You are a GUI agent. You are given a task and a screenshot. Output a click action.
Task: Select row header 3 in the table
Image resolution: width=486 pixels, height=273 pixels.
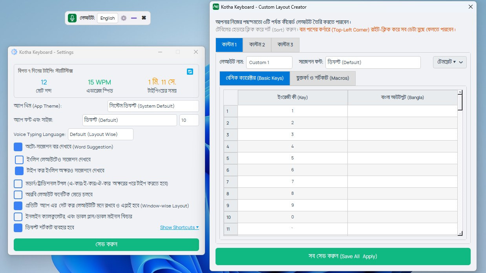tap(231, 135)
